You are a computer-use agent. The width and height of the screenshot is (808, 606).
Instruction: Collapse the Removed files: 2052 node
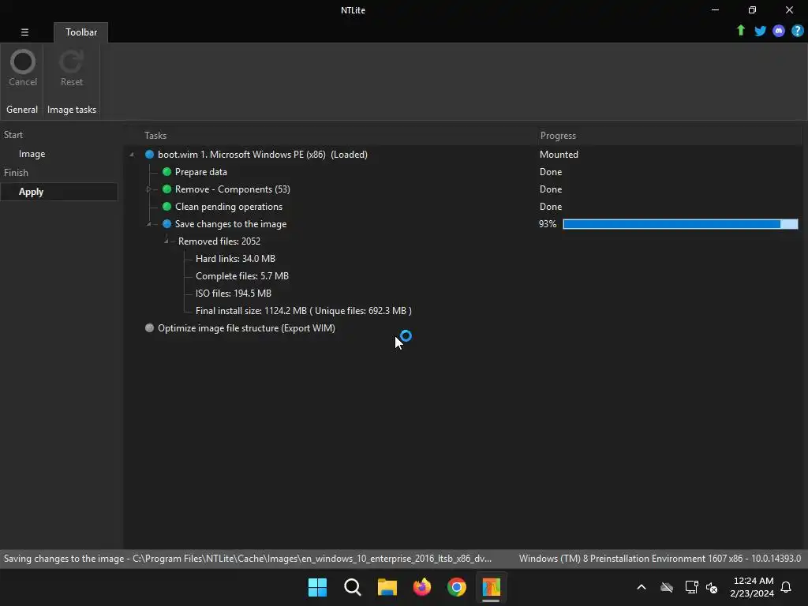[x=166, y=241]
